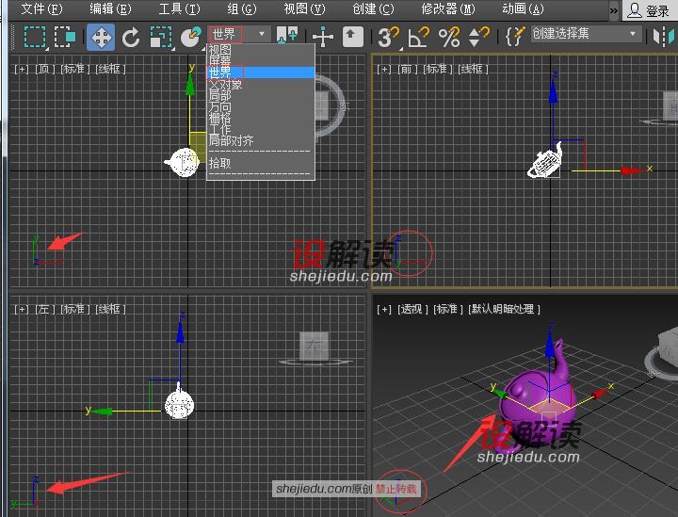Screen dimensions: 678x517
Task: Click the red X axis arrow in 前 viewport
Action: coord(633,170)
